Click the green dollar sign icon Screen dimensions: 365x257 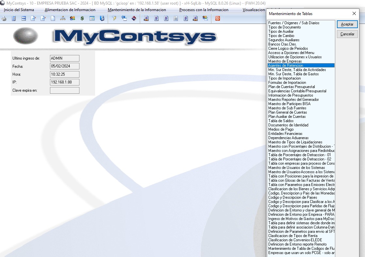pyautogui.click(x=82, y=19)
